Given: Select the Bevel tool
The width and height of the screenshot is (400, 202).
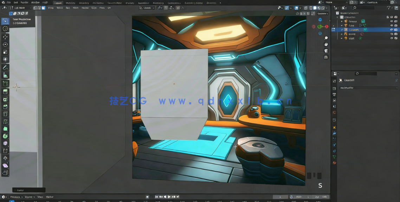Looking at the screenshot, I should [5, 106].
